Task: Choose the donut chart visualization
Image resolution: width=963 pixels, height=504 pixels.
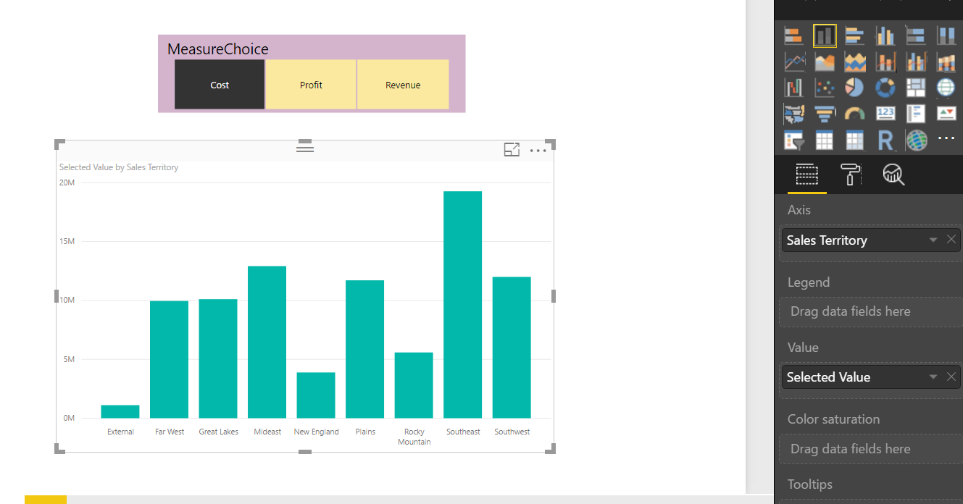Action: [885, 88]
